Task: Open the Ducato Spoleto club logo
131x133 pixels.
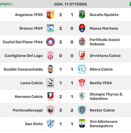Action: 82,14
